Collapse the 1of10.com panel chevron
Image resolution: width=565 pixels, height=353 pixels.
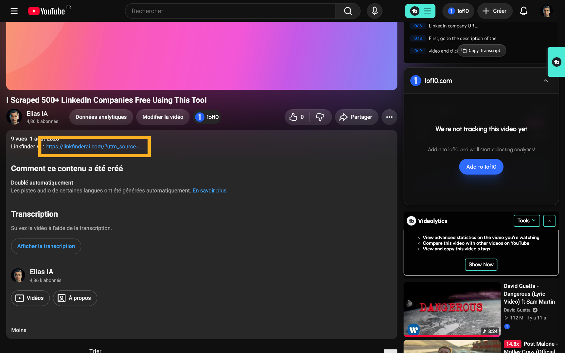pyautogui.click(x=546, y=81)
